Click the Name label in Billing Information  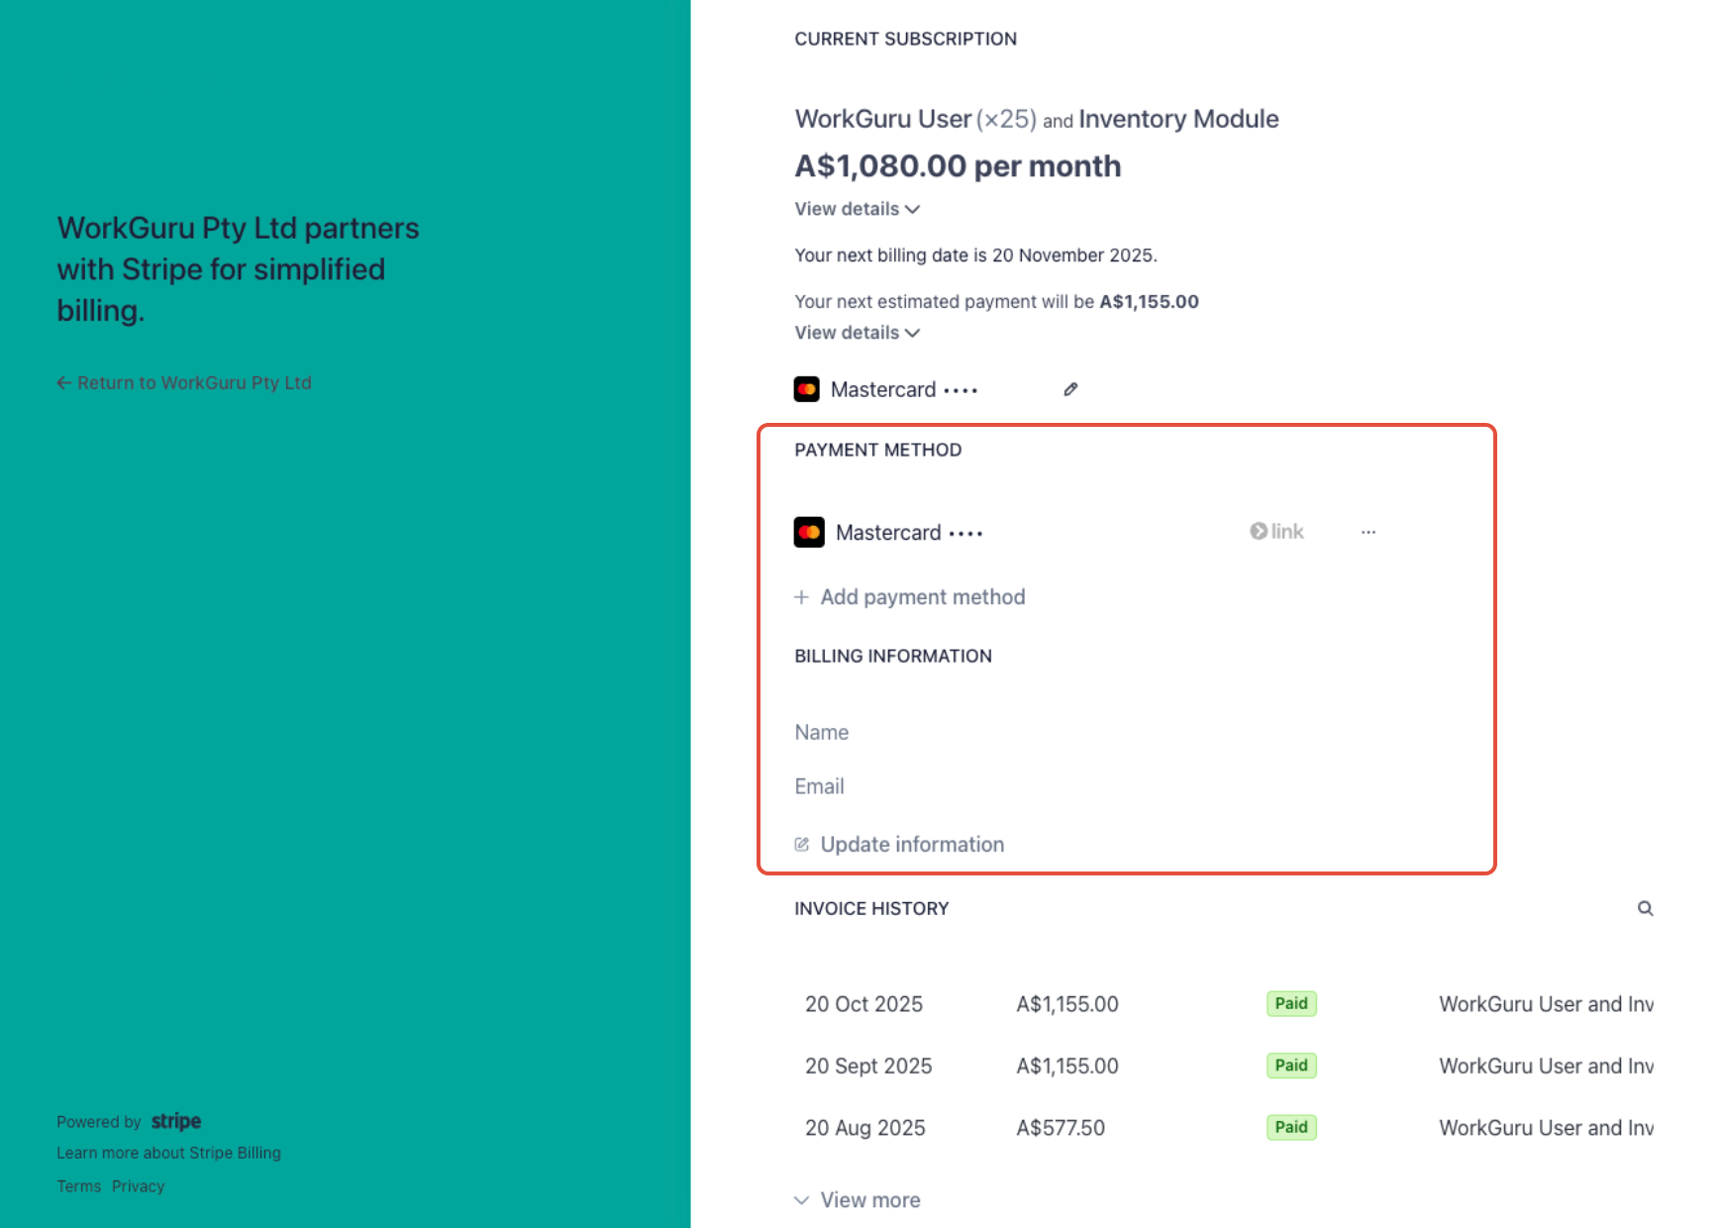(x=822, y=733)
